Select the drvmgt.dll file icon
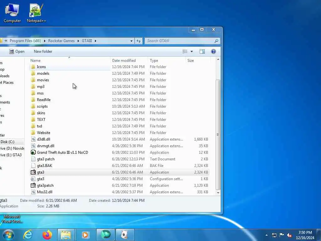This screenshot has width=321, height=241. coord(33,146)
